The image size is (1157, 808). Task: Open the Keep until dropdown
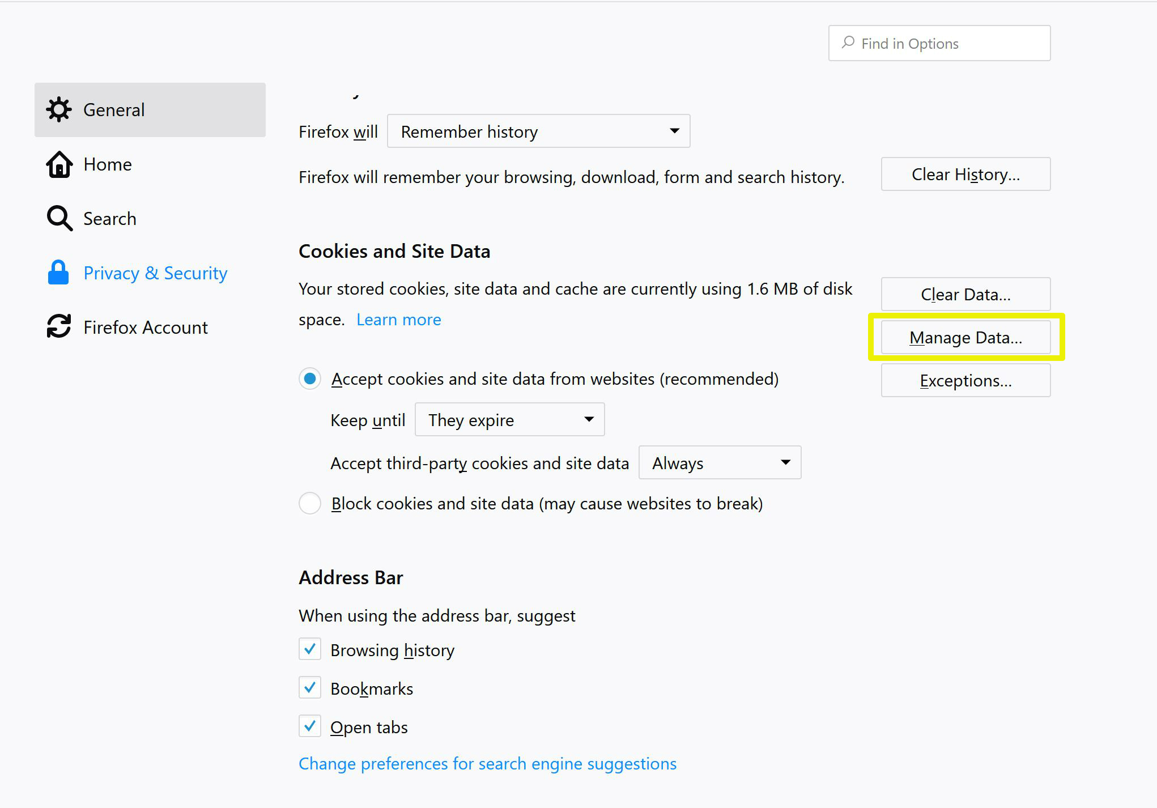point(509,419)
